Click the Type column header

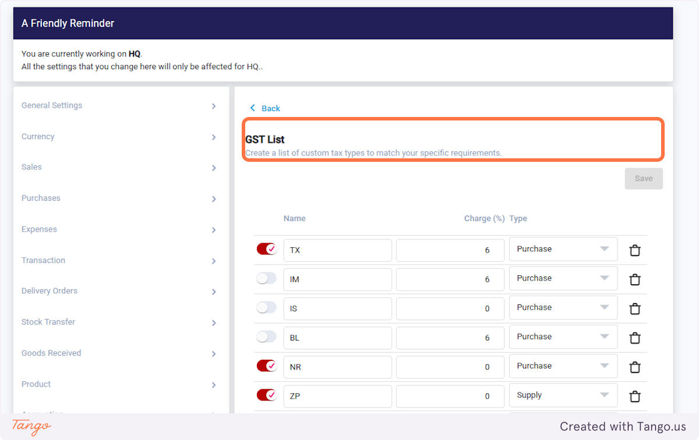518,219
